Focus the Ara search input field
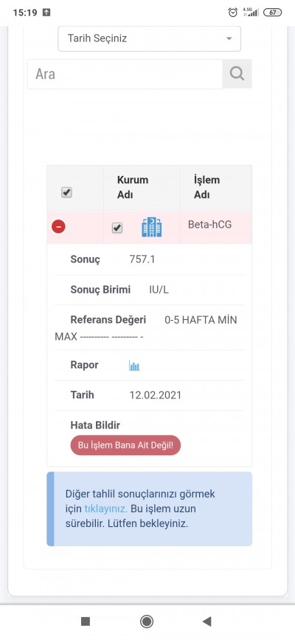Screen dimensions: 295x640 pyautogui.click(x=125, y=74)
